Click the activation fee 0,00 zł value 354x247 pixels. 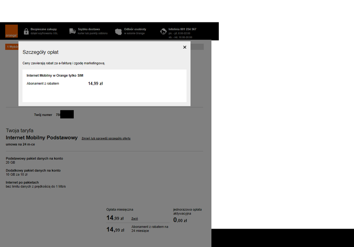180,220
